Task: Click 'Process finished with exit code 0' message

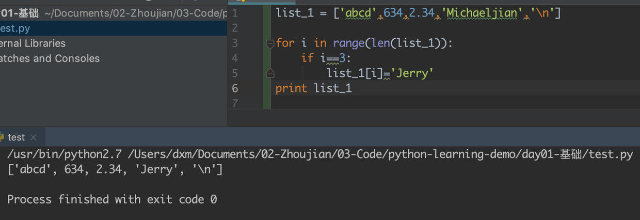Action: [112, 199]
